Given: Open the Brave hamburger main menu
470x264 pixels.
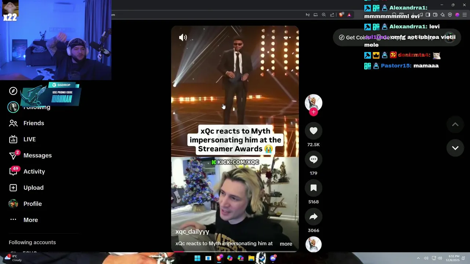Looking at the screenshot, I should click(x=464, y=15).
